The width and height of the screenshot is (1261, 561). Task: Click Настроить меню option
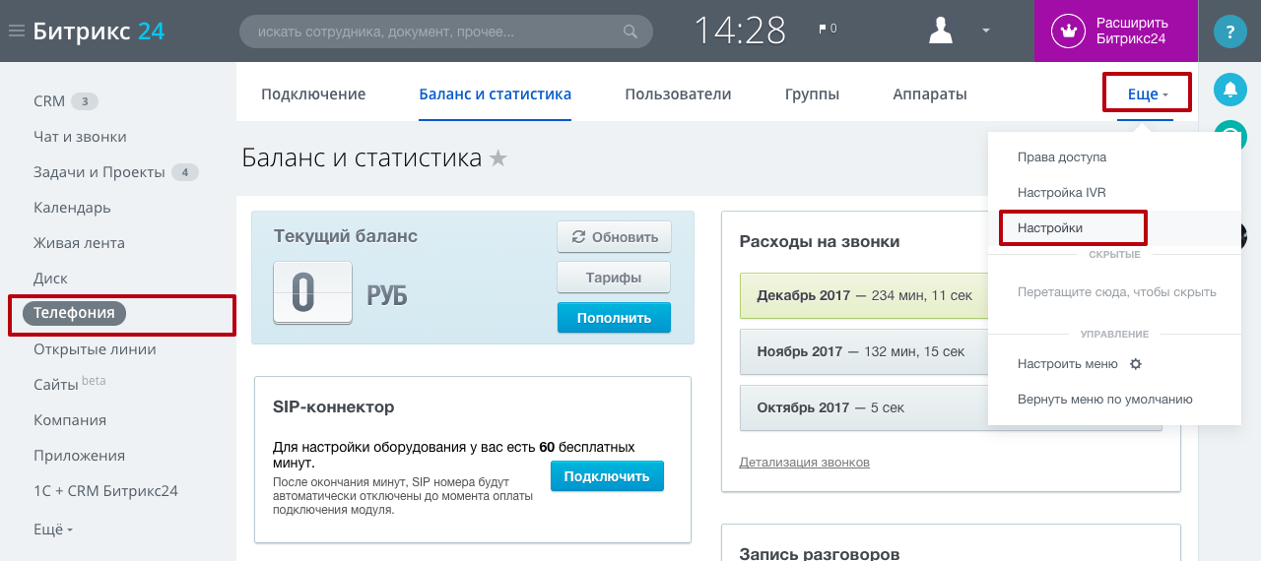pos(1068,364)
